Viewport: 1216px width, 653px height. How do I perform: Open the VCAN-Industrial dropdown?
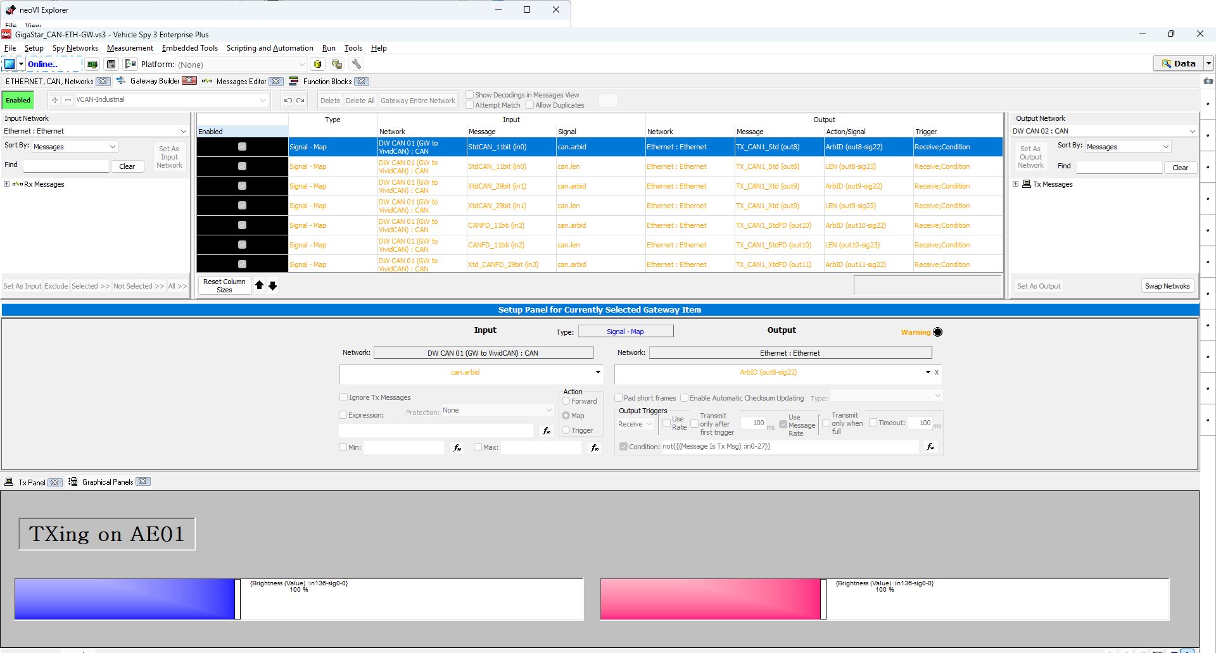point(263,100)
